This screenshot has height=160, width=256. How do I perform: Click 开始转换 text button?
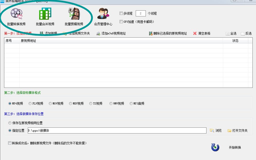pyautogui.click(x=235, y=147)
